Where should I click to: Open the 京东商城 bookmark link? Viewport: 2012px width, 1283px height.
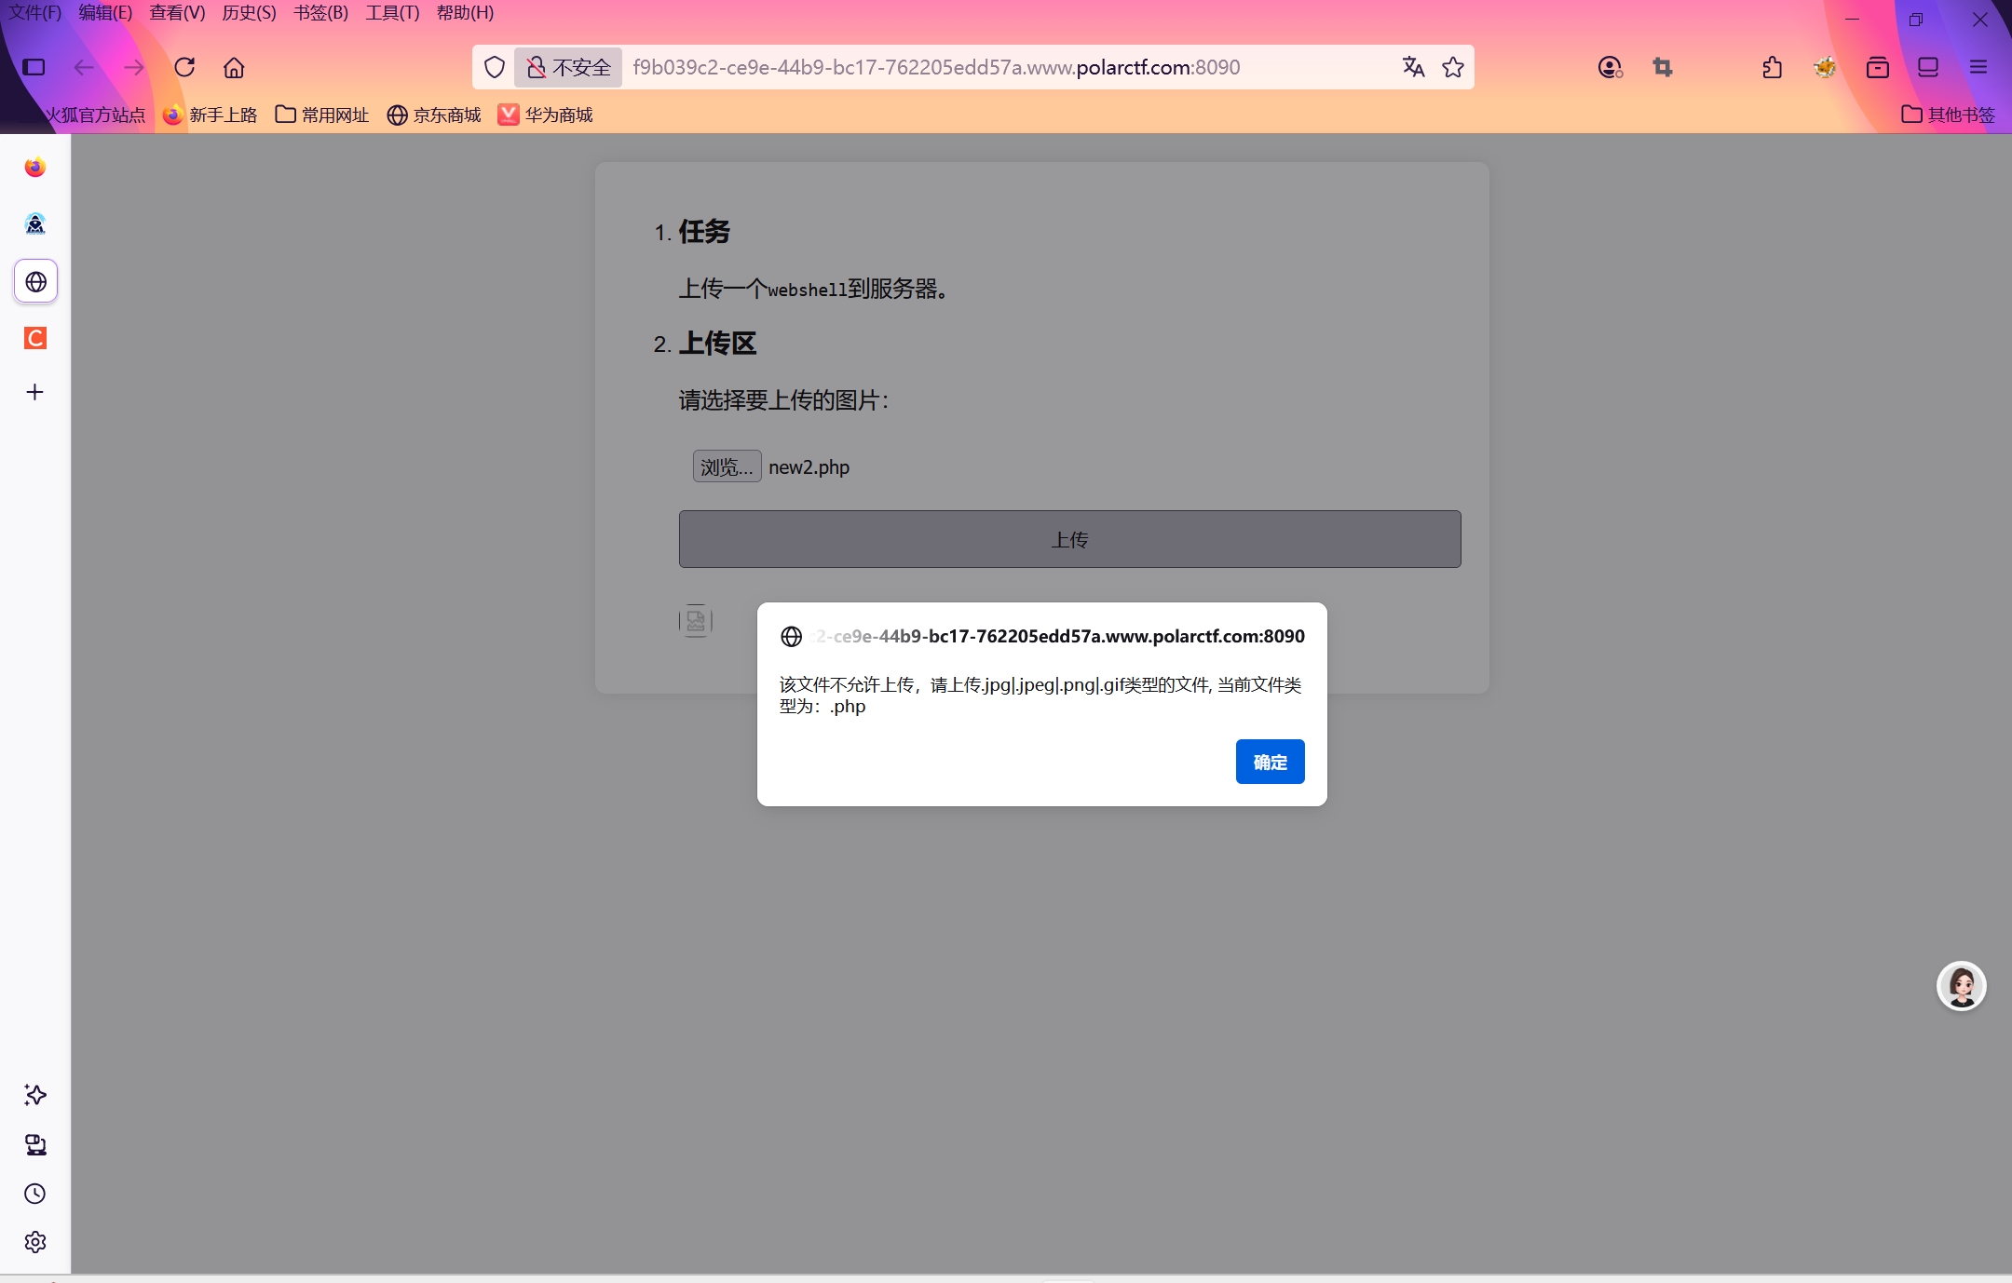(434, 115)
